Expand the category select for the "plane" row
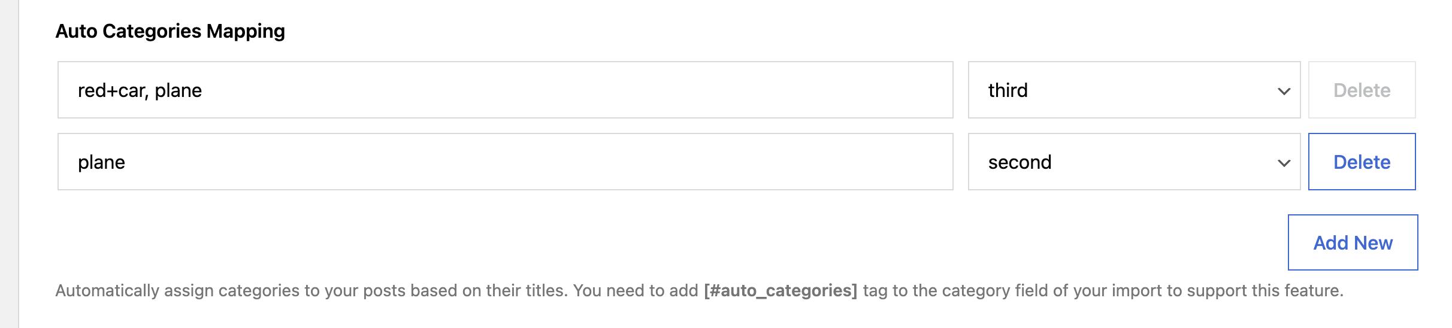 [x=1133, y=162]
